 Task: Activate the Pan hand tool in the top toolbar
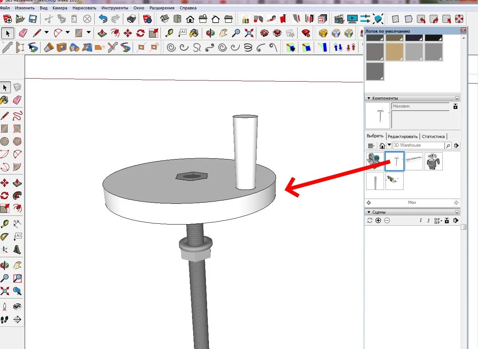tap(223, 33)
